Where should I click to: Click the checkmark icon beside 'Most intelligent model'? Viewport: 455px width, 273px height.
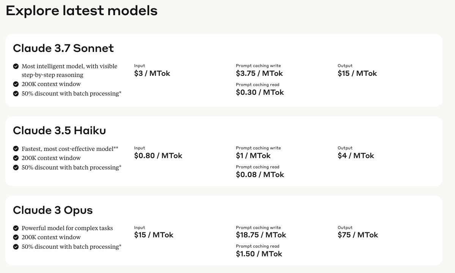(16, 66)
